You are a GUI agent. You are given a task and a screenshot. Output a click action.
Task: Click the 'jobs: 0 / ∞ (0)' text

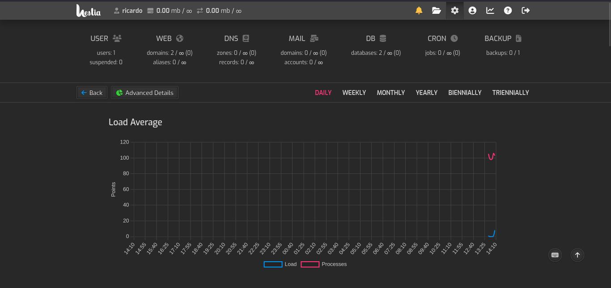(443, 53)
